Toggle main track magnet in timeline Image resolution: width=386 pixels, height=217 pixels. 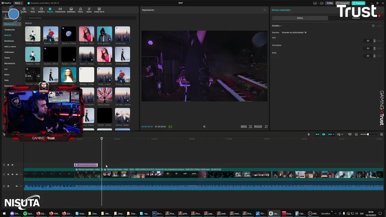click(317, 134)
